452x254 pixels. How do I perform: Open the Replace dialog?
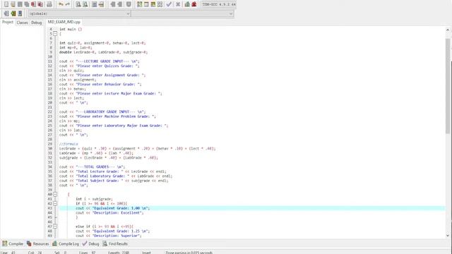click(x=85, y=4)
